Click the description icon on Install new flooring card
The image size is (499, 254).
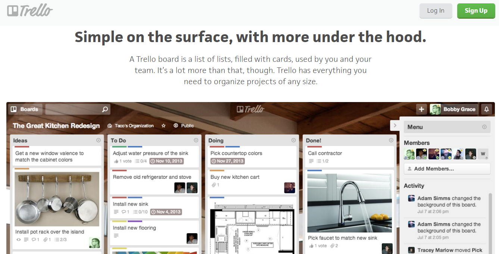tap(116, 236)
